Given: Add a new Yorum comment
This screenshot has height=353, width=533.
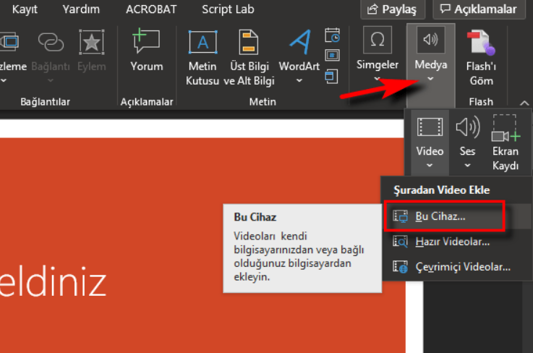Looking at the screenshot, I should click(x=147, y=50).
